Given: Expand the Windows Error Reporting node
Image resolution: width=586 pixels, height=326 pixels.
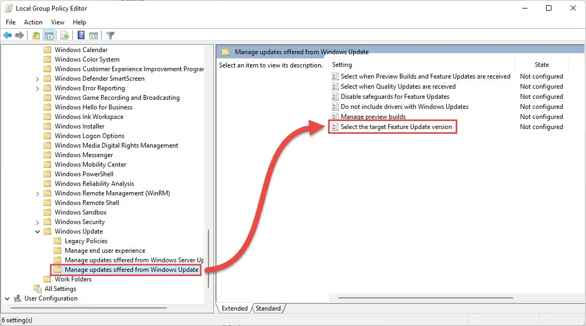Looking at the screenshot, I should click(37, 89).
